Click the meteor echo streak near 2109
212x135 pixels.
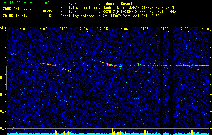189,66
